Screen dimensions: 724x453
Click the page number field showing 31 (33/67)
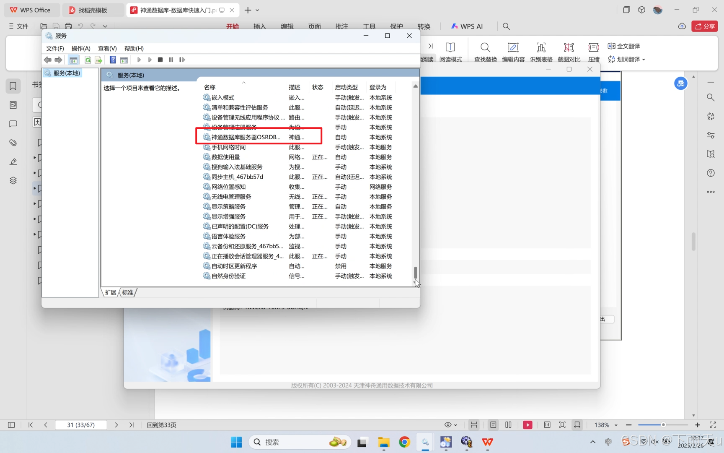[x=81, y=425]
